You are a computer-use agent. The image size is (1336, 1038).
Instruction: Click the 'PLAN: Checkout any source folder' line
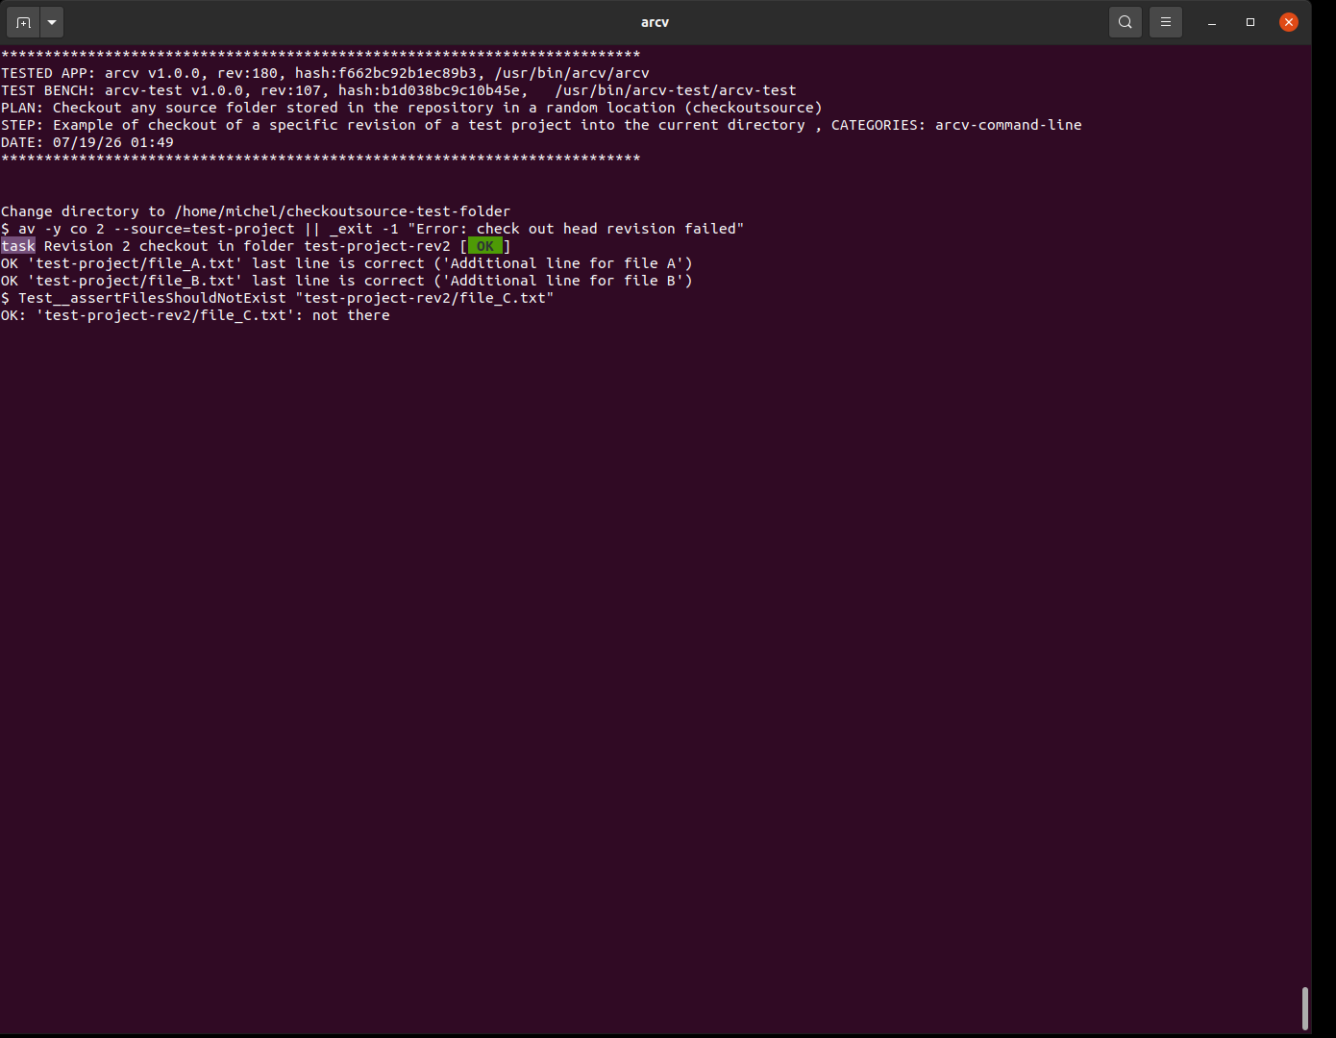click(x=411, y=108)
